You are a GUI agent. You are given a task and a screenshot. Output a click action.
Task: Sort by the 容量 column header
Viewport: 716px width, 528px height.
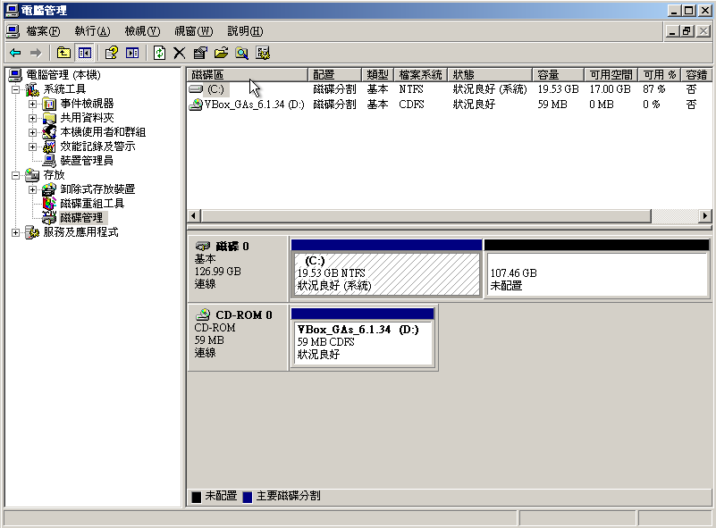558,75
